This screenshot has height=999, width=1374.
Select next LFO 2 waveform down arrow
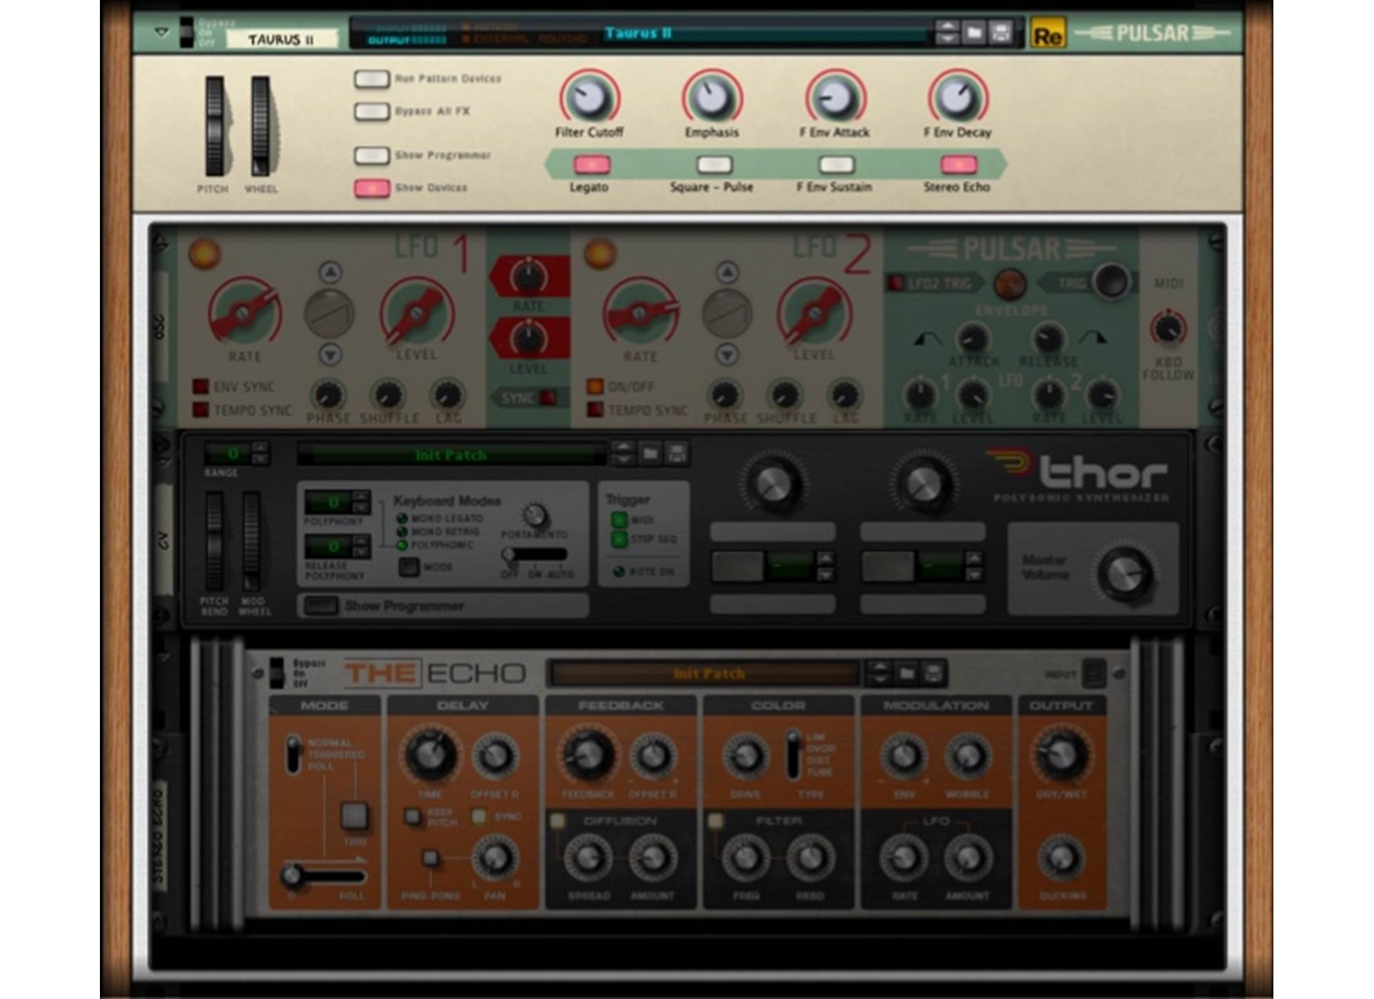pyautogui.click(x=727, y=355)
